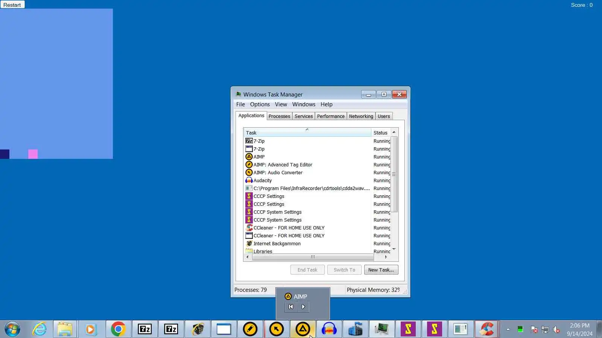Select Internet Backgammon task icon in list
Screen dimensions: 602x338
point(249,243)
